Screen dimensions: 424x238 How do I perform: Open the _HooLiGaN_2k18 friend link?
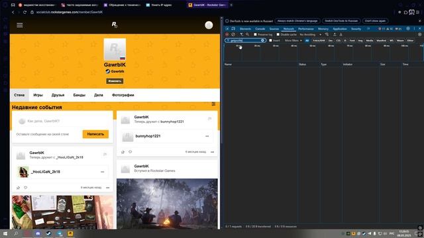coord(46,172)
